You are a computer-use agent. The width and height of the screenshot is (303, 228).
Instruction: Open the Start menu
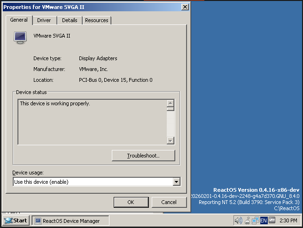click(16, 220)
